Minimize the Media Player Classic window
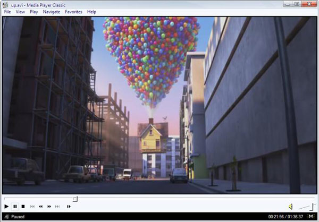Viewport: 319px width, 222px height. (x=288, y=4)
